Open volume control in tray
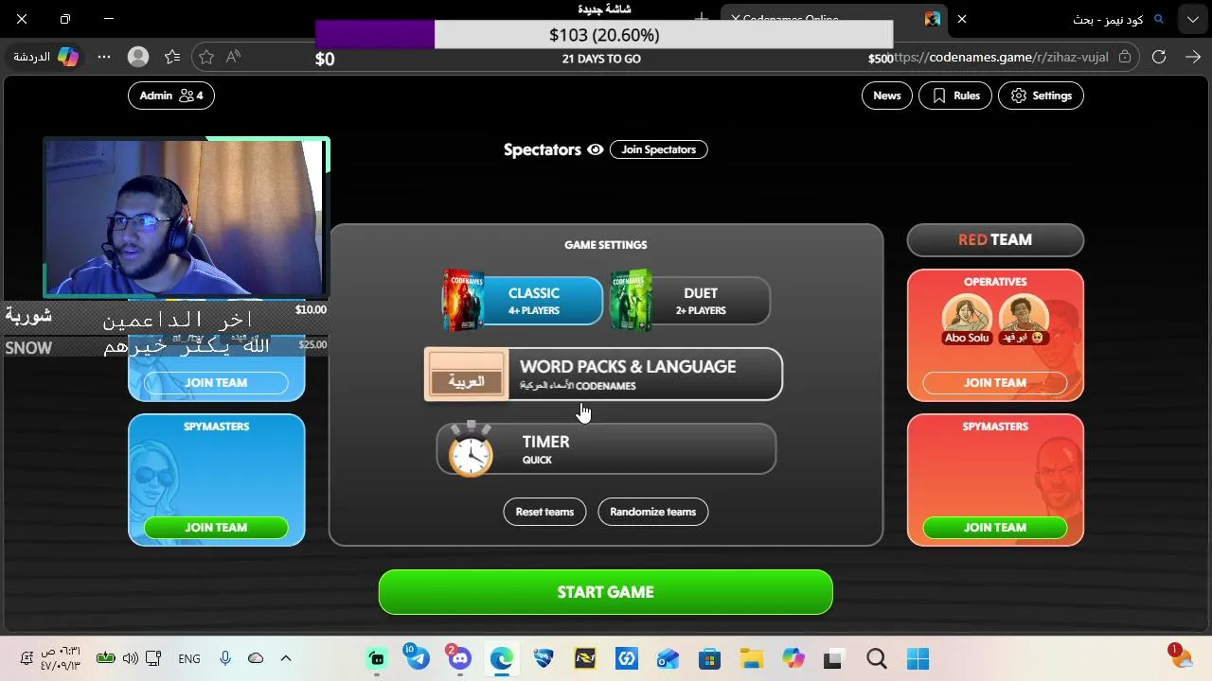The width and height of the screenshot is (1212, 681). pos(131,658)
